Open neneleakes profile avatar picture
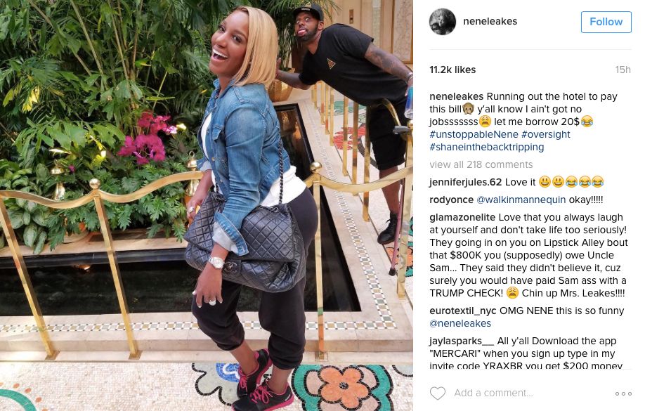The height and width of the screenshot is (411, 645). tap(443, 21)
